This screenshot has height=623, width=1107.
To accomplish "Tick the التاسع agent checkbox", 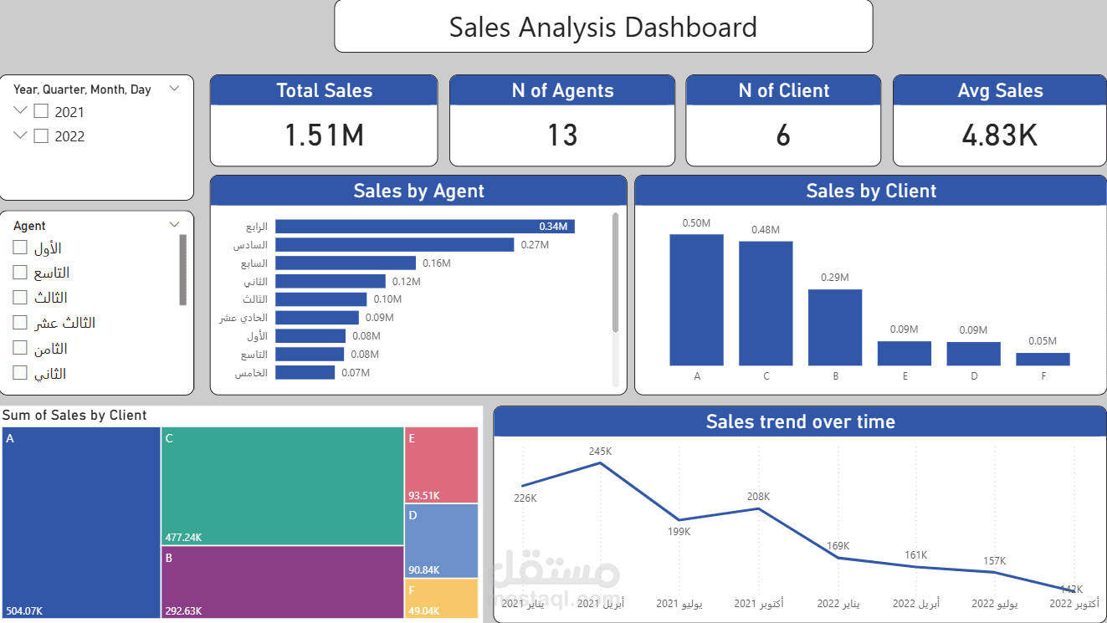I will (20, 273).
